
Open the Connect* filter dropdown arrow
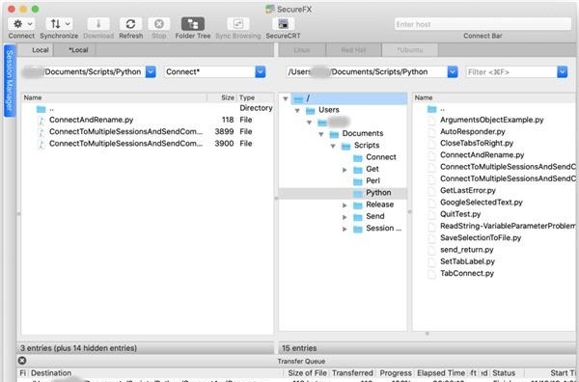pyautogui.click(x=260, y=72)
